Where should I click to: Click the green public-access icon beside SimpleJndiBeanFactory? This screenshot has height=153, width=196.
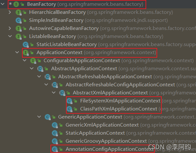[25, 20]
